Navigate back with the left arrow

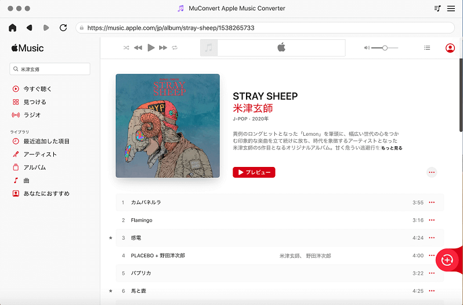click(30, 28)
